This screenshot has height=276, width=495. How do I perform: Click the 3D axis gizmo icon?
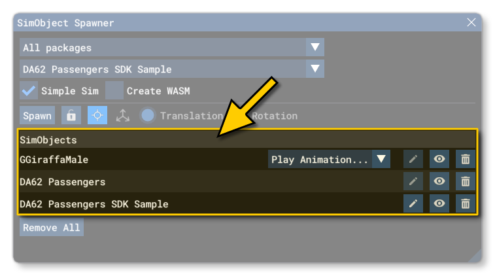pos(122,116)
